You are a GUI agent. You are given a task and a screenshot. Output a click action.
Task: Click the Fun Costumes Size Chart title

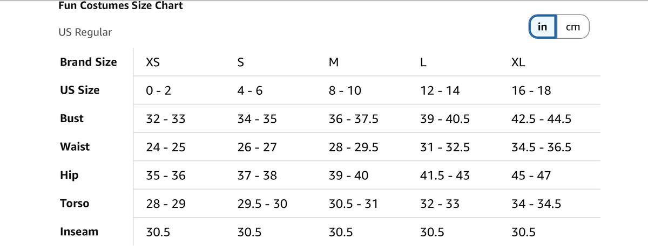[x=120, y=6]
